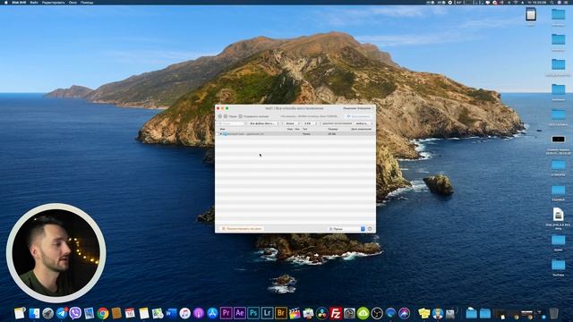
Task: Open Adobe Lightroom from the Dock
Action: (267, 313)
